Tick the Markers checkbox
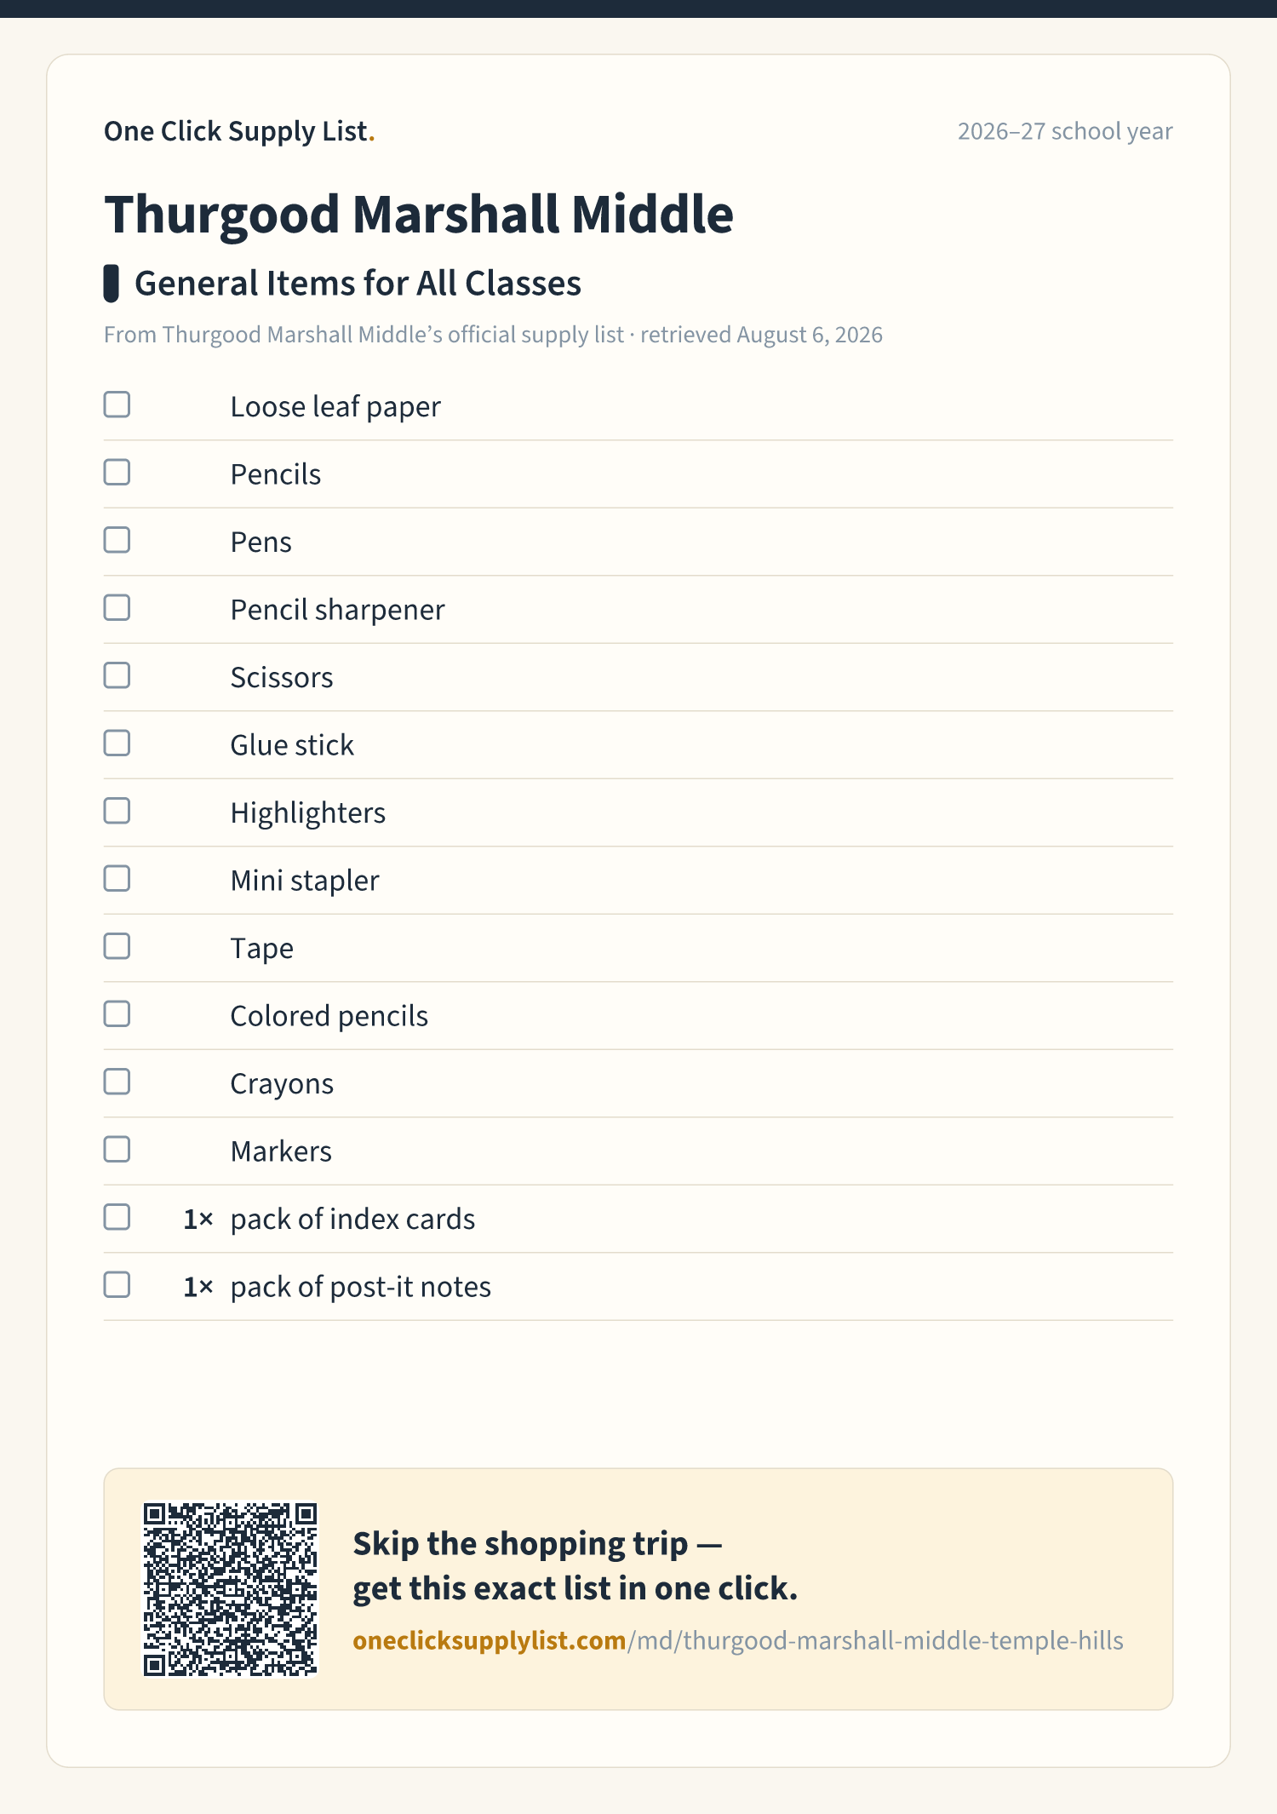 pyautogui.click(x=117, y=1150)
